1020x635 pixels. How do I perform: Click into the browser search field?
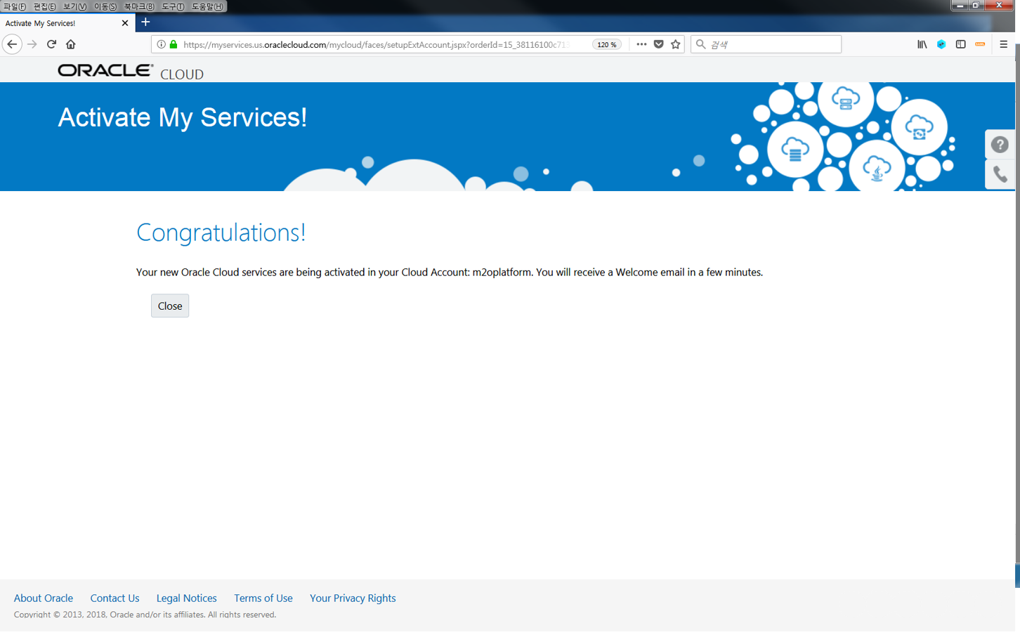tap(773, 44)
